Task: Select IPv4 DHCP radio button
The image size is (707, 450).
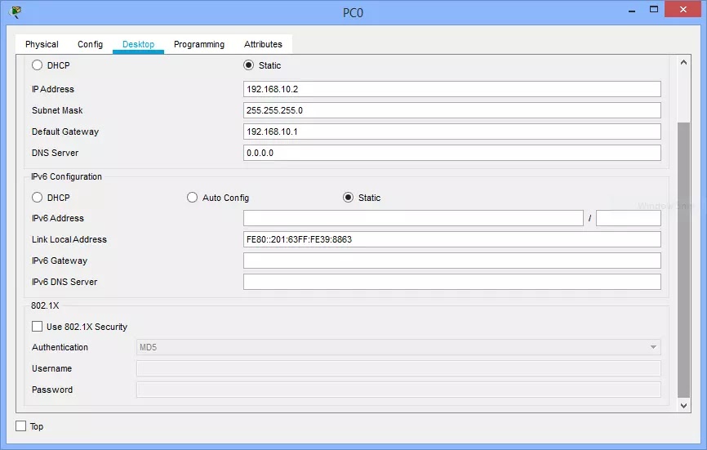Action: coord(37,65)
